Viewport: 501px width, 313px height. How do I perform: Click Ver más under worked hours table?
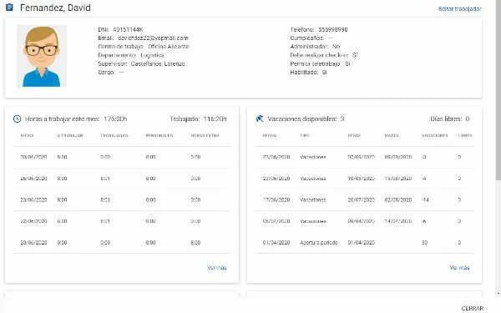click(216, 268)
